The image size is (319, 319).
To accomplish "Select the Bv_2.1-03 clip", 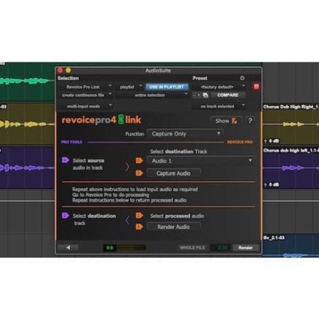I will click(291, 246).
